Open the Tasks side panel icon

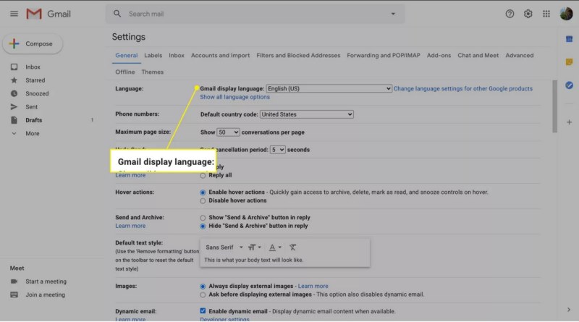[x=569, y=85]
